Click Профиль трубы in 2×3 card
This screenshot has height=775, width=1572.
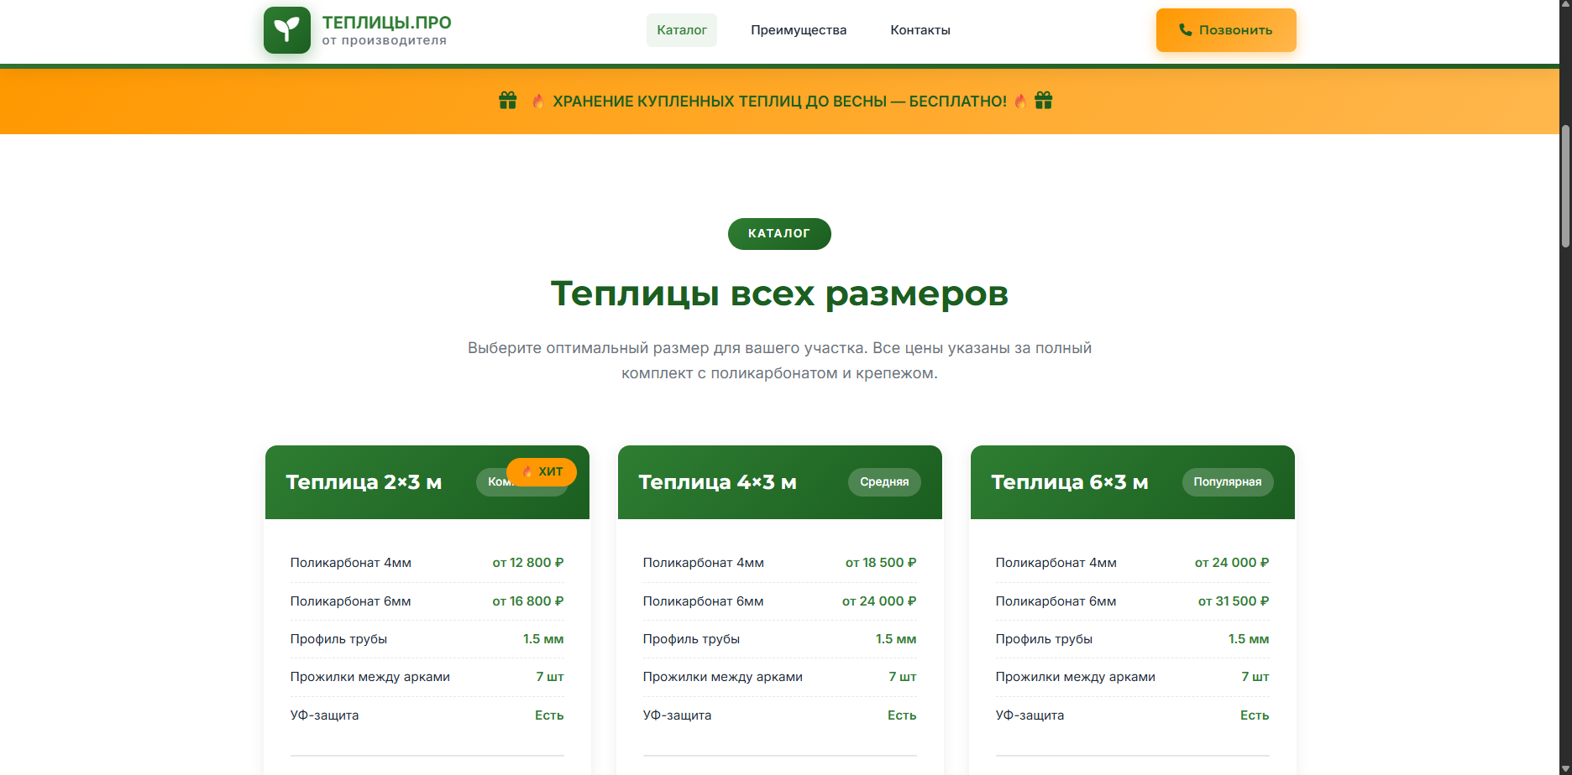pyautogui.click(x=338, y=639)
